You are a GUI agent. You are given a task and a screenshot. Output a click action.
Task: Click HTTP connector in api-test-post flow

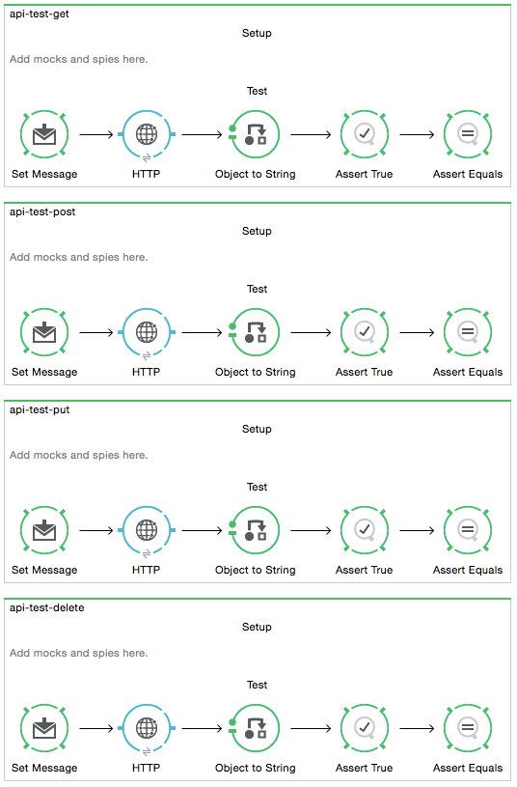tap(147, 332)
